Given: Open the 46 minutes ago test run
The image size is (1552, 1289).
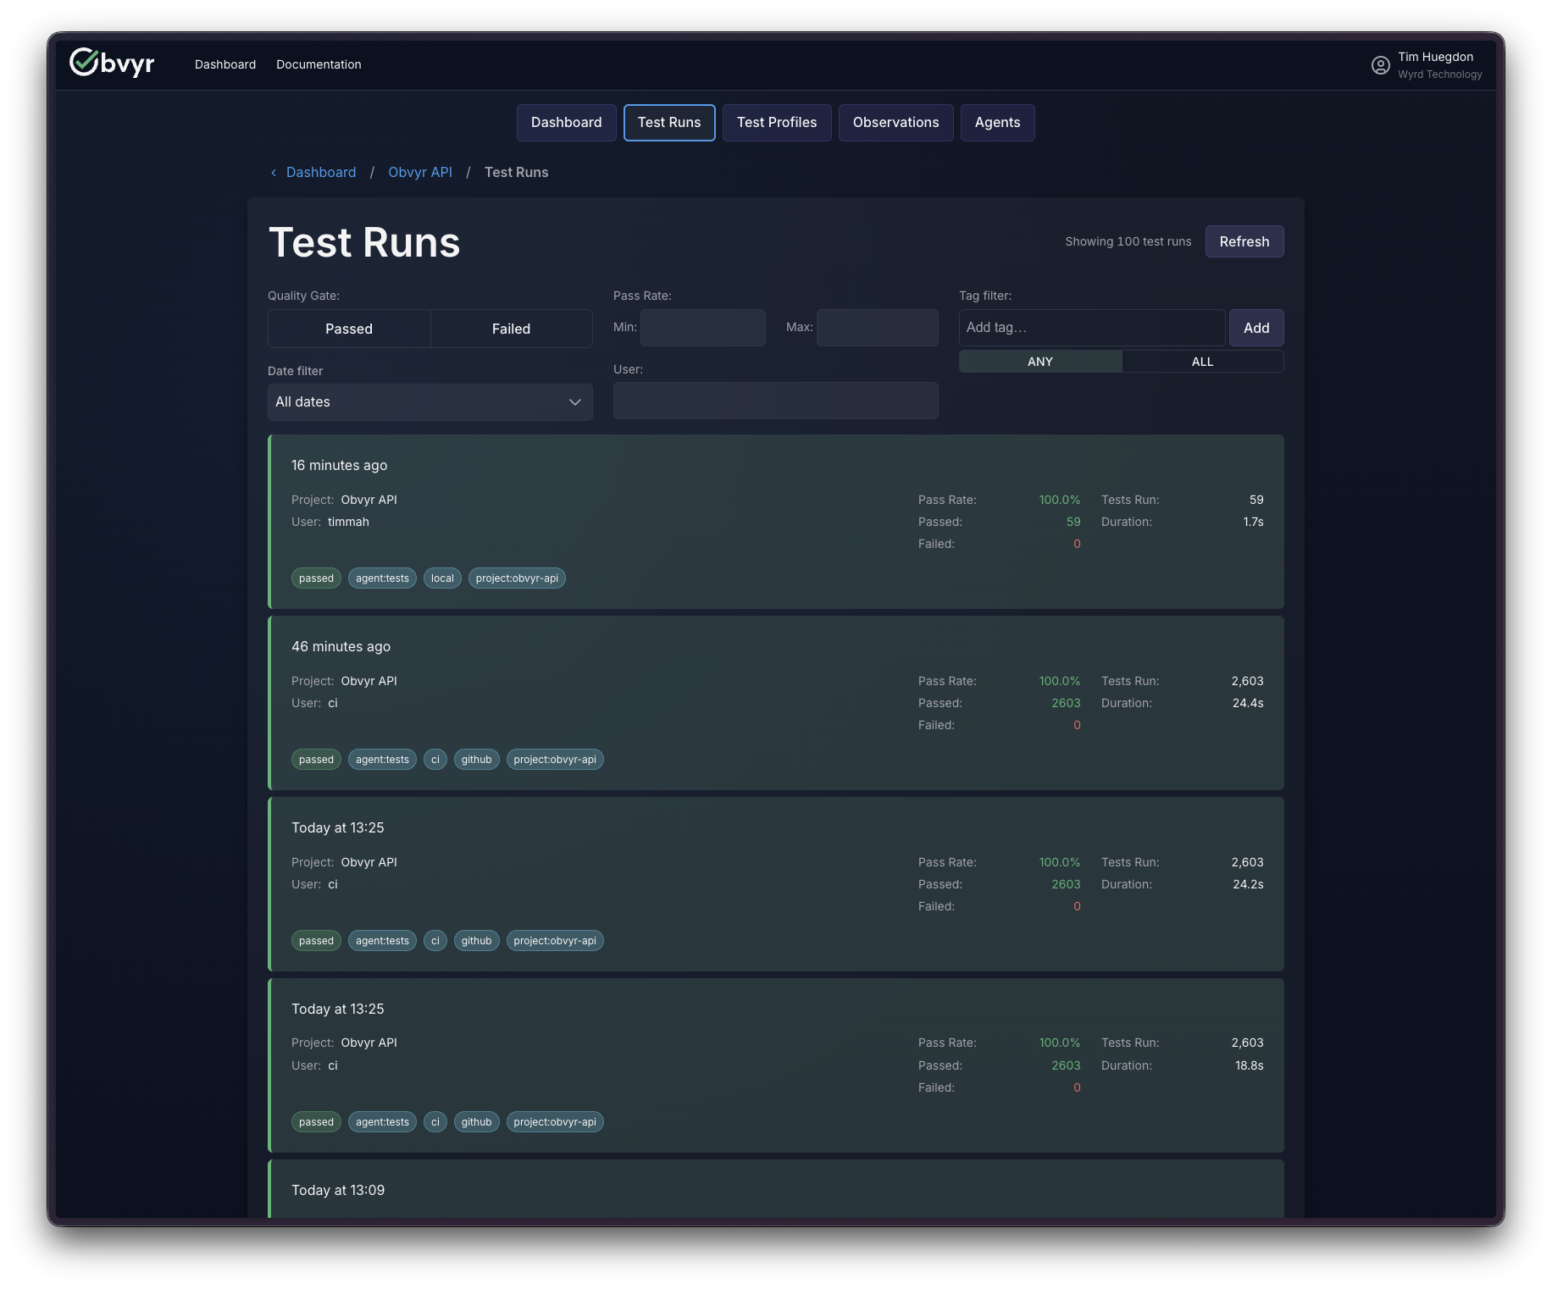Looking at the screenshot, I should 776,703.
